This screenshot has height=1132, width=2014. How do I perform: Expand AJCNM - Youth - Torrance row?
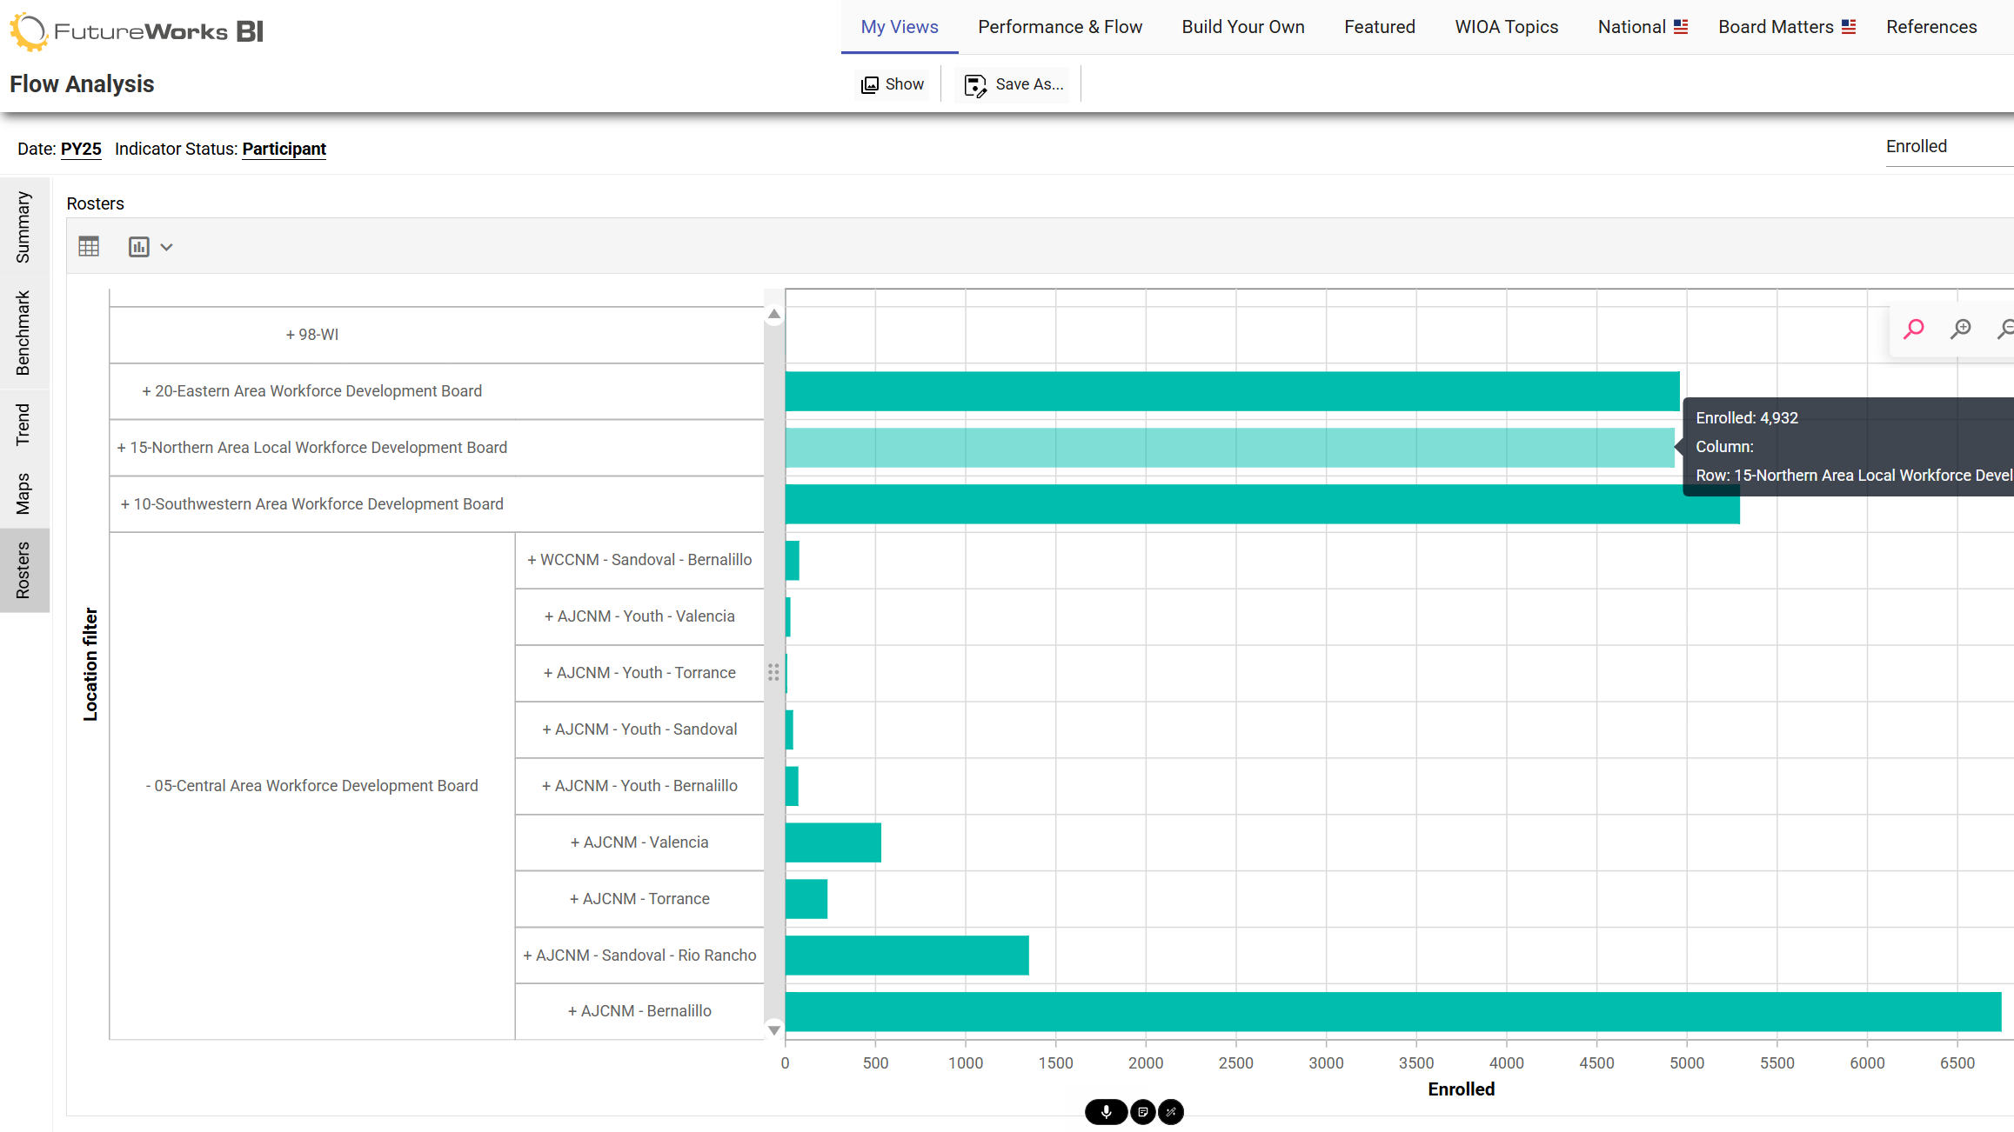pyautogui.click(x=639, y=673)
